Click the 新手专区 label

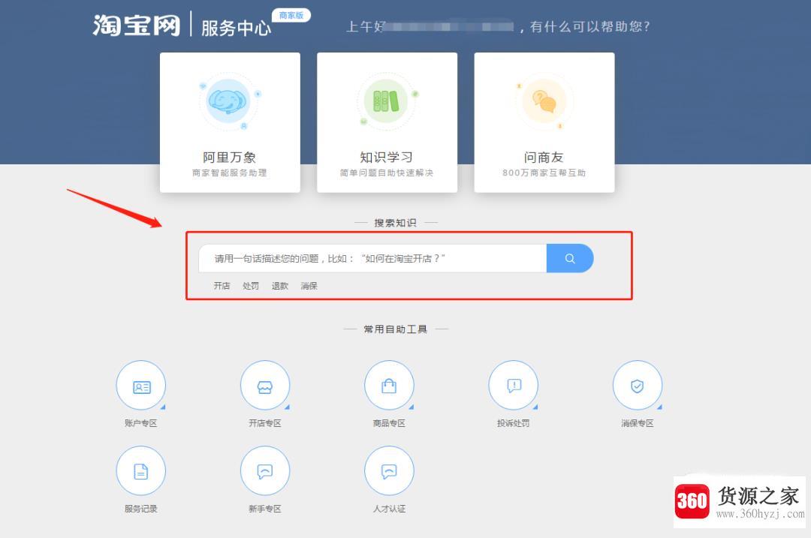[x=265, y=509]
